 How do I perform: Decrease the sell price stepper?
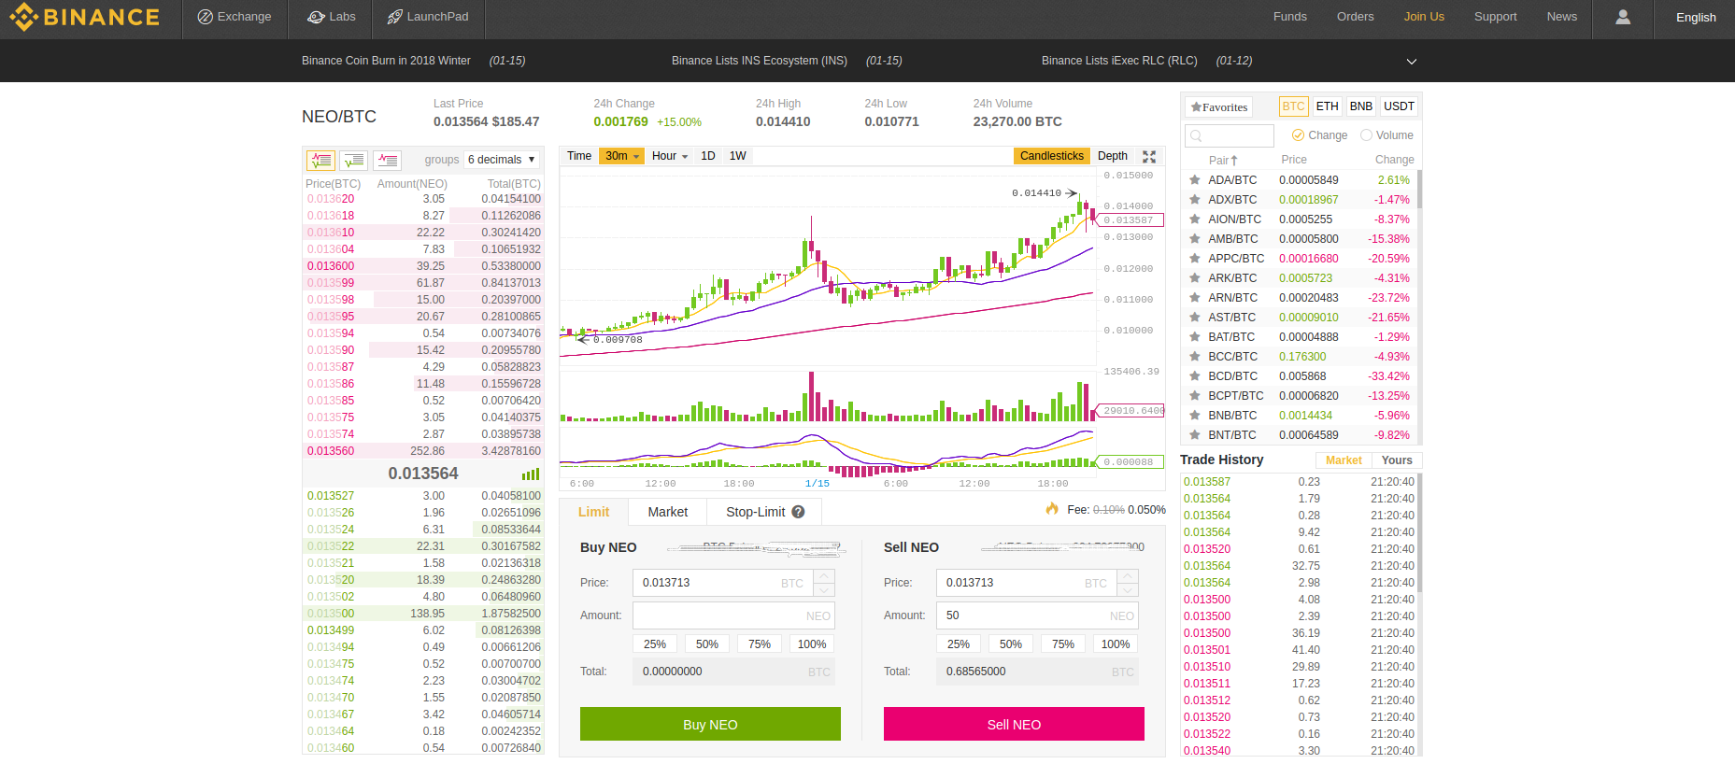tap(1128, 589)
